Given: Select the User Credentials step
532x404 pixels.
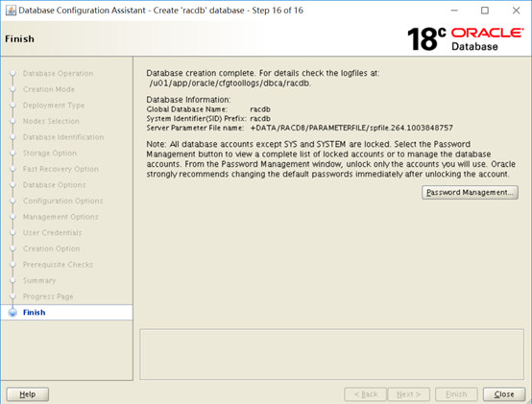Looking at the screenshot, I should coord(52,232).
